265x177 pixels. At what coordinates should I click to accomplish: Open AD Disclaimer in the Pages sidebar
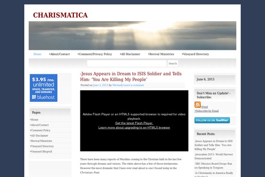(39, 136)
